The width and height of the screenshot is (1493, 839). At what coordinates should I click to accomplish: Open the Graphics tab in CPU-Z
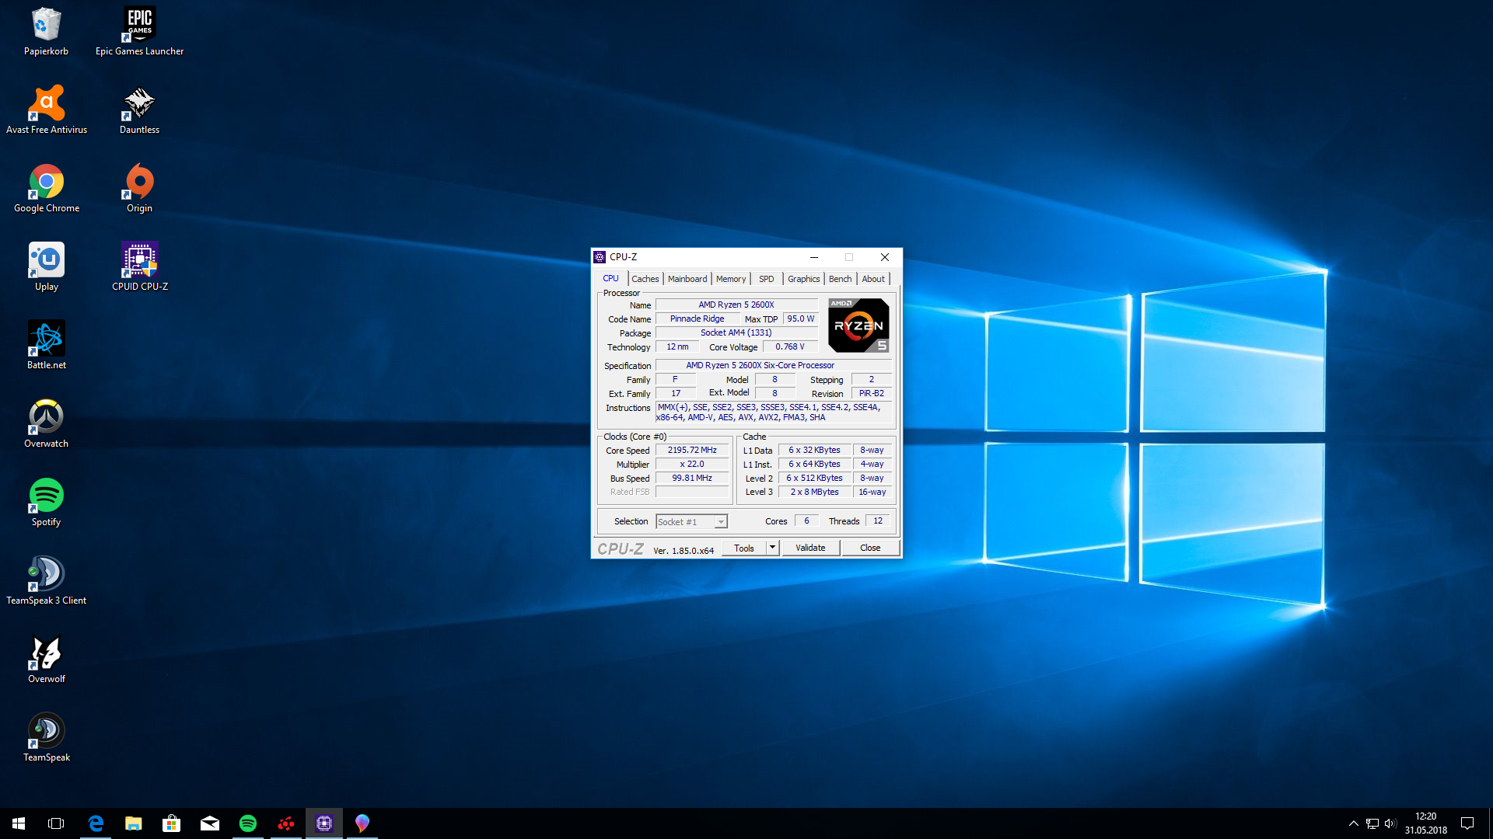click(803, 279)
